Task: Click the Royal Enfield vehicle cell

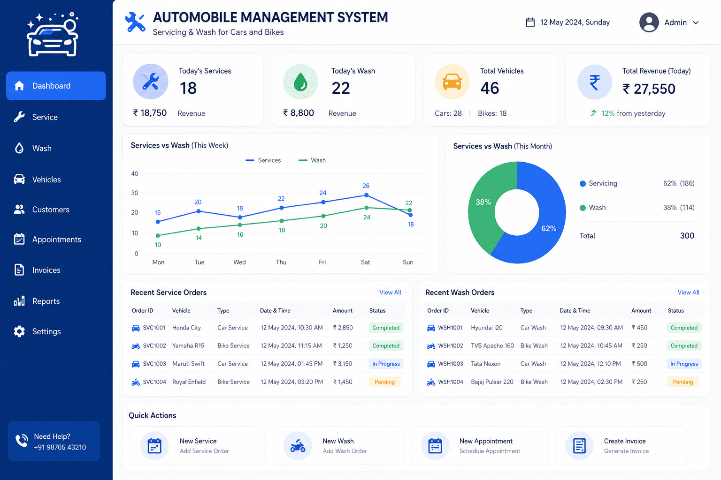Action: click(x=189, y=382)
